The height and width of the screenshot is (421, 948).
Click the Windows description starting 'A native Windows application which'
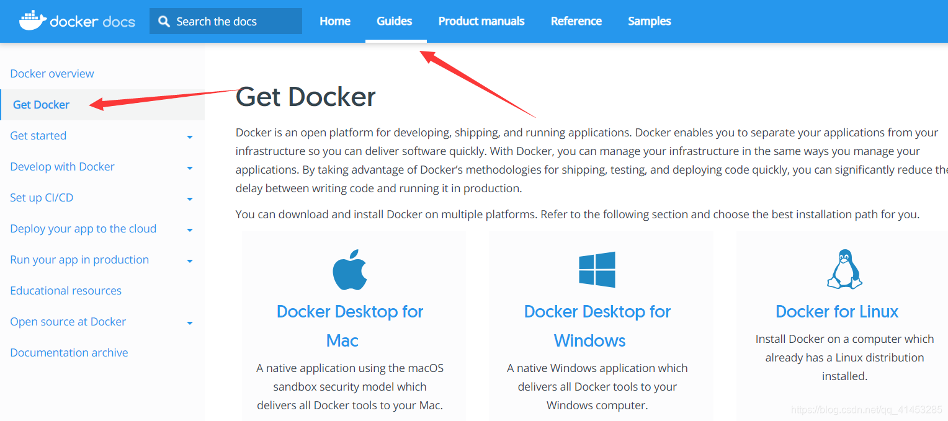597,387
